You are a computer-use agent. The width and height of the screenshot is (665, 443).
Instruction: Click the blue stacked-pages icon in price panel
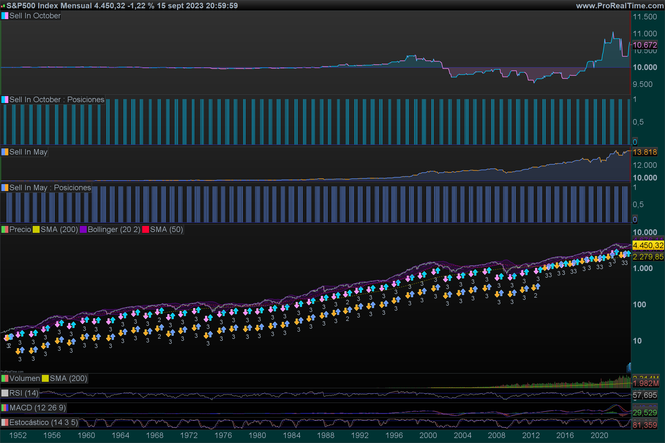point(629,367)
